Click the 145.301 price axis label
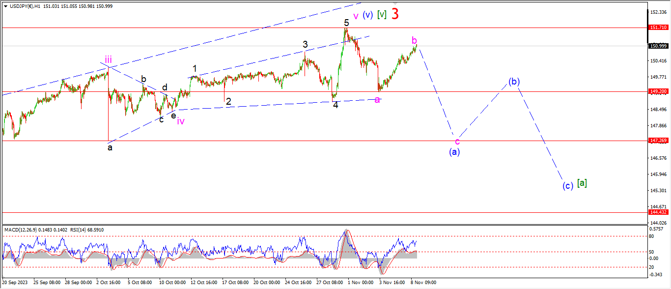 click(658, 190)
